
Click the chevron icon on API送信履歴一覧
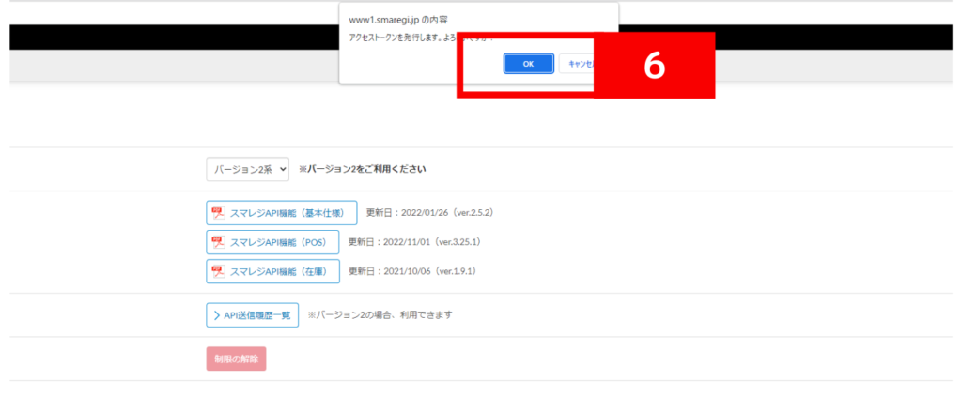click(x=215, y=315)
